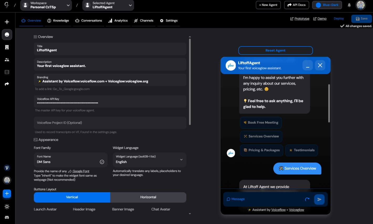Click the settings panel scroll down arrow
This screenshot has width=373, height=224.
[190, 214]
